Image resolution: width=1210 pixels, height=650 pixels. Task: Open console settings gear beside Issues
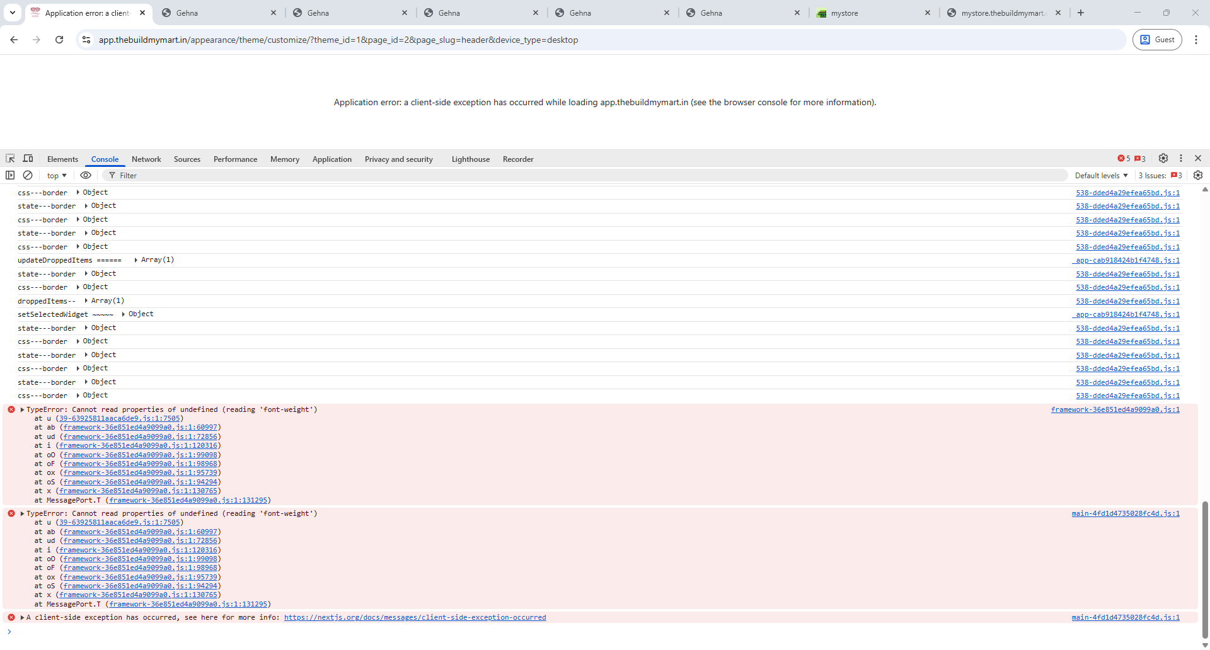1198,175
